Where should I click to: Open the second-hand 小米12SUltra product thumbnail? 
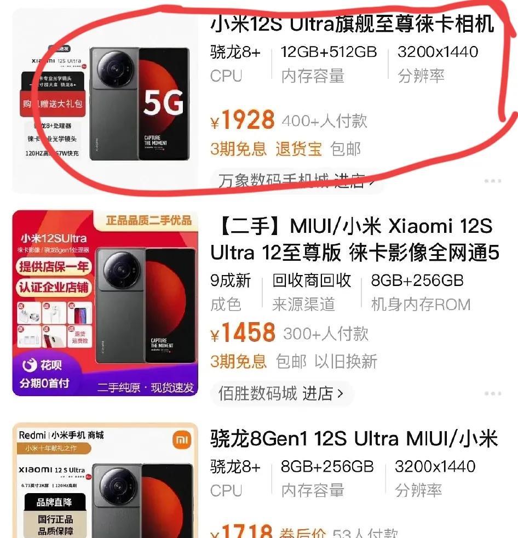[x=105, y=303]
